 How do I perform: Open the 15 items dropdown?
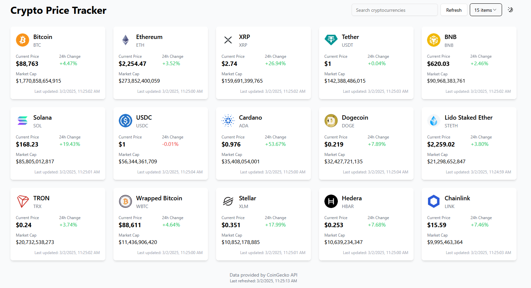tap(486, 10)
